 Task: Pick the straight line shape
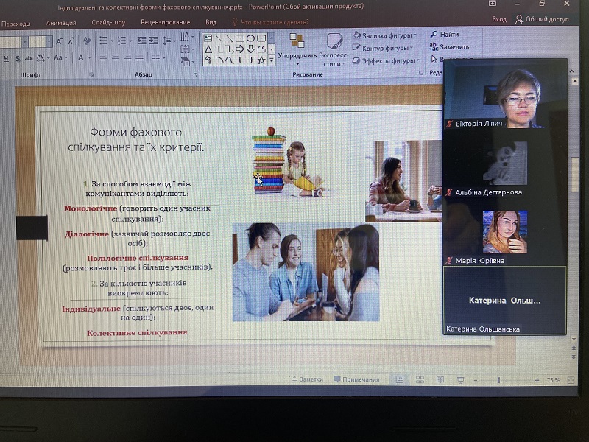[219, 38]
